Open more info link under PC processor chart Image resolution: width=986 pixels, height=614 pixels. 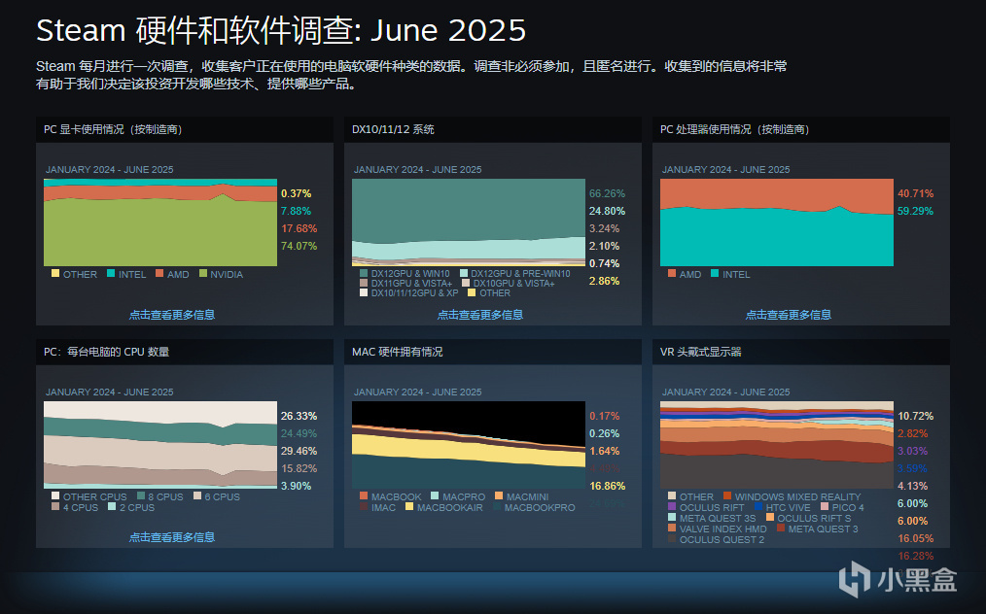point(788,314)
